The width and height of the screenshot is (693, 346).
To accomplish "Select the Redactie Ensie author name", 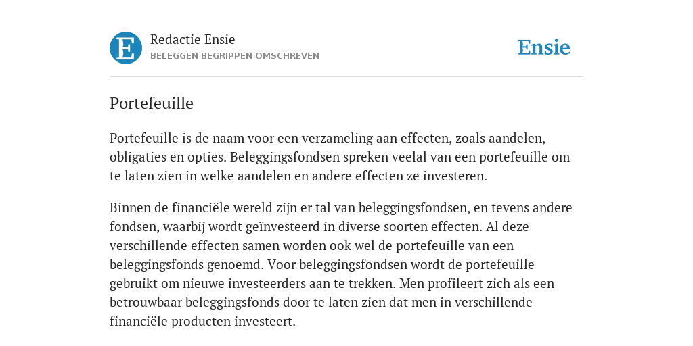I will 193,39.
